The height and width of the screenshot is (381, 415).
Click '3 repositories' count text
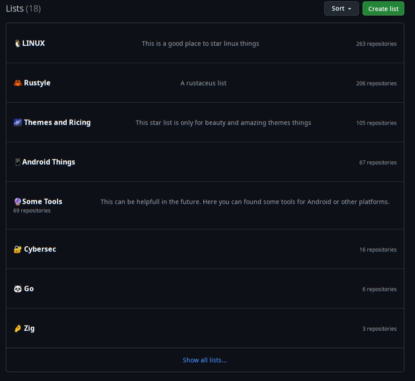coord(379,329)
